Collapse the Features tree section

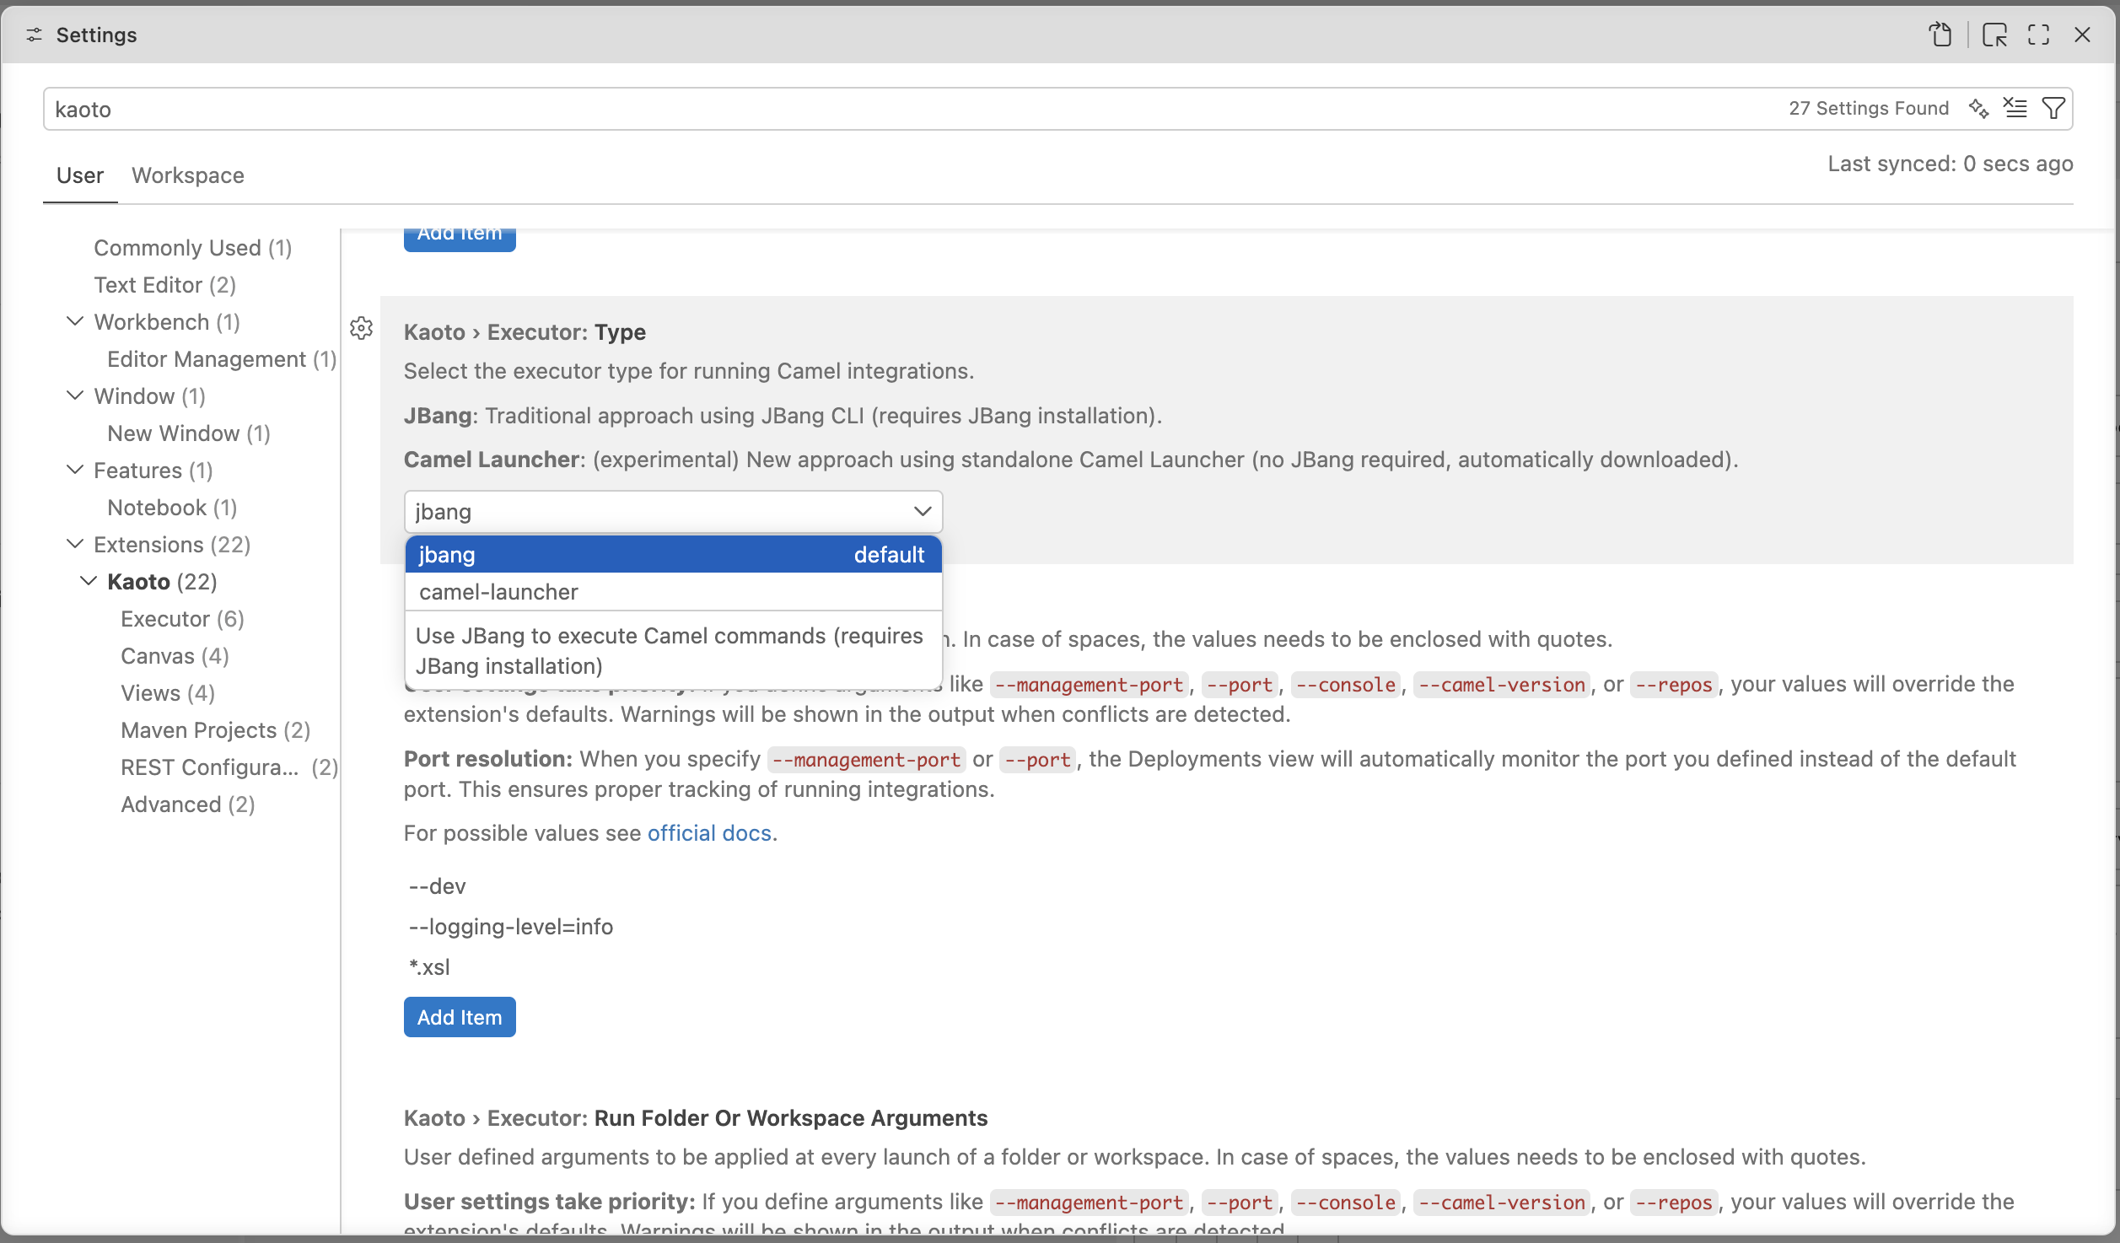click(75, 470)
